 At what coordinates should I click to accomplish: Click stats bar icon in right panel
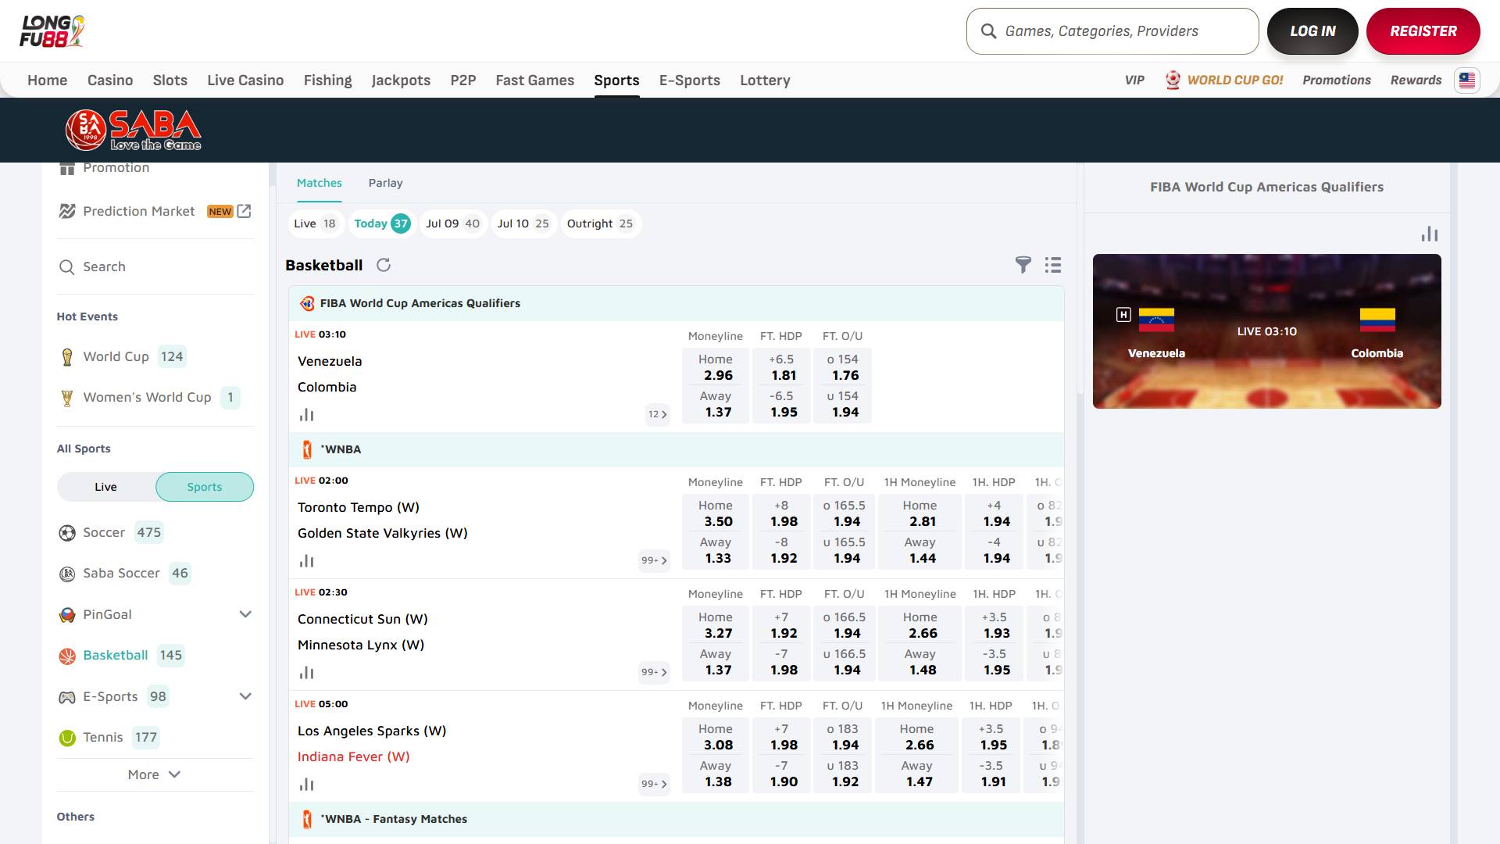1430,234
